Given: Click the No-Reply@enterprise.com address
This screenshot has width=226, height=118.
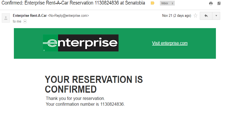Looking at the screenshot, I should click(68, 16).
